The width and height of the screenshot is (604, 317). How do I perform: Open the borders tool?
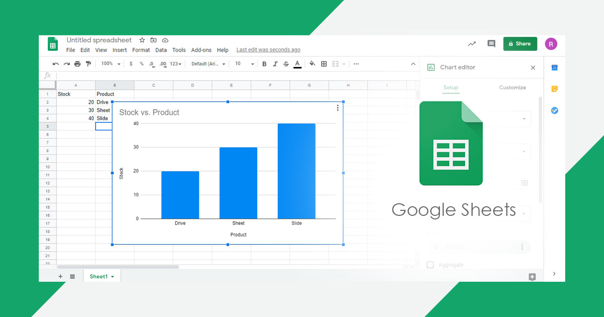coord(324,63)
